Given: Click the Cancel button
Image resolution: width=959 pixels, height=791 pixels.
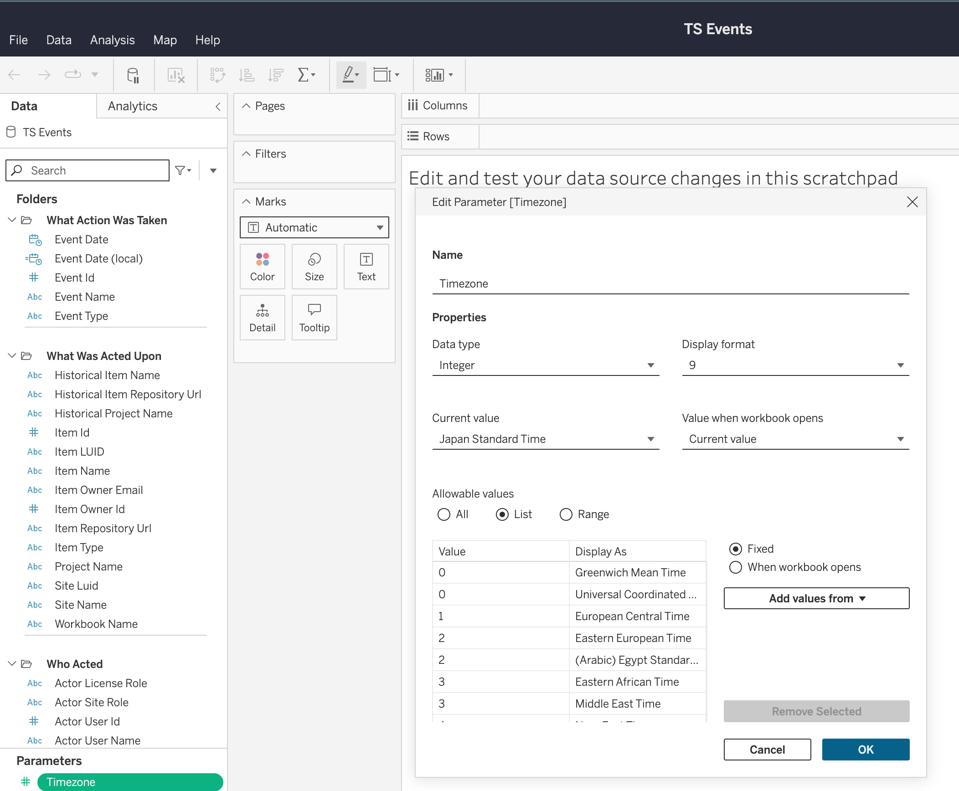Looking at the screenshot, I should (x=767, y=750).
